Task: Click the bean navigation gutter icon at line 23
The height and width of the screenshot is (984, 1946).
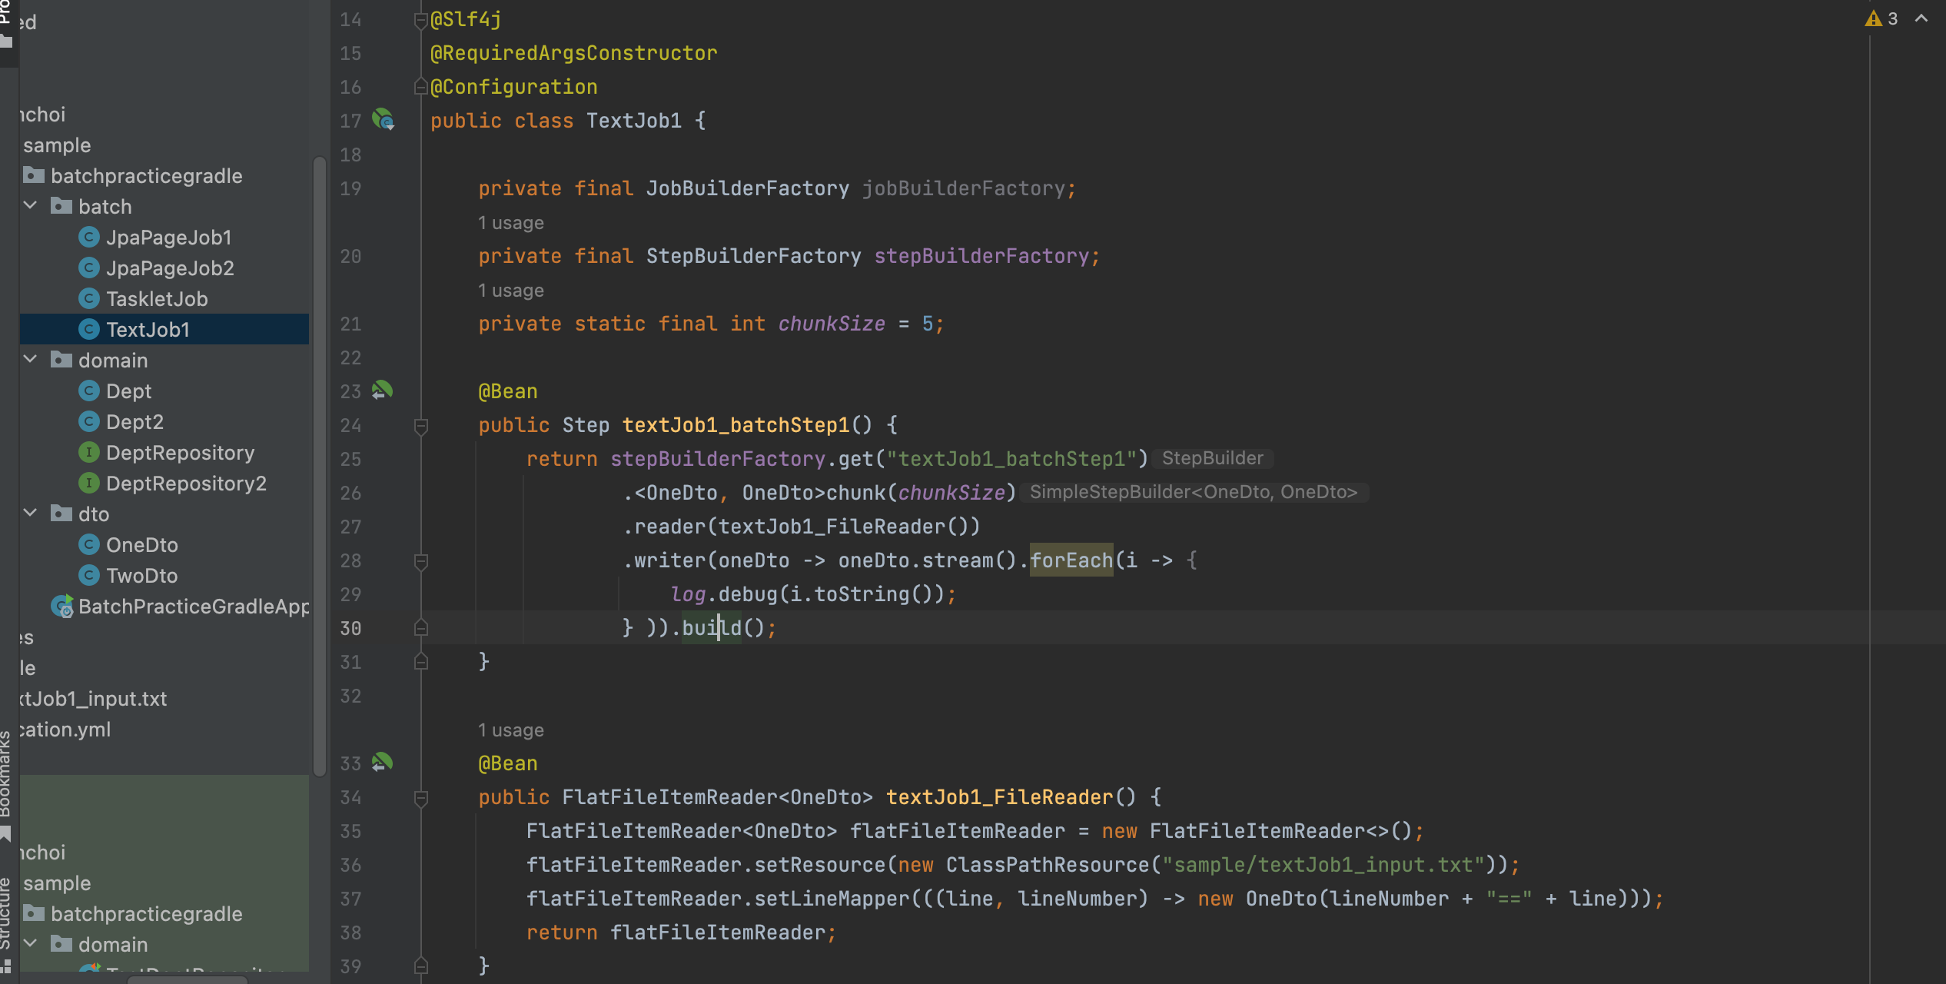Action: 382,391
